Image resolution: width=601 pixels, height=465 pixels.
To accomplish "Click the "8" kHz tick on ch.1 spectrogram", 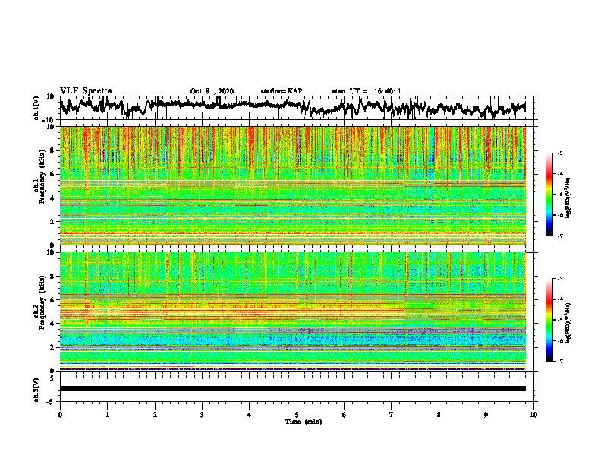I will 52,150.
